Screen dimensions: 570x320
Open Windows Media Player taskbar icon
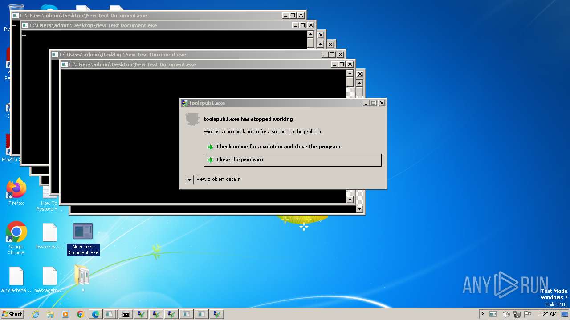(65, 314)
